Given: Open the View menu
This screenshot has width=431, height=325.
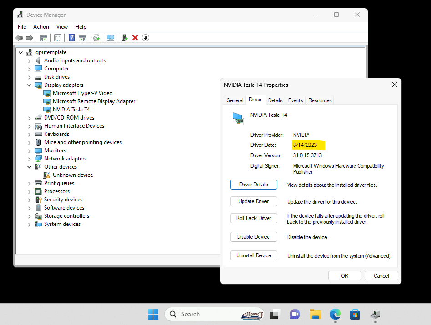Looking at the screenshot, I should tap(62, 27).
